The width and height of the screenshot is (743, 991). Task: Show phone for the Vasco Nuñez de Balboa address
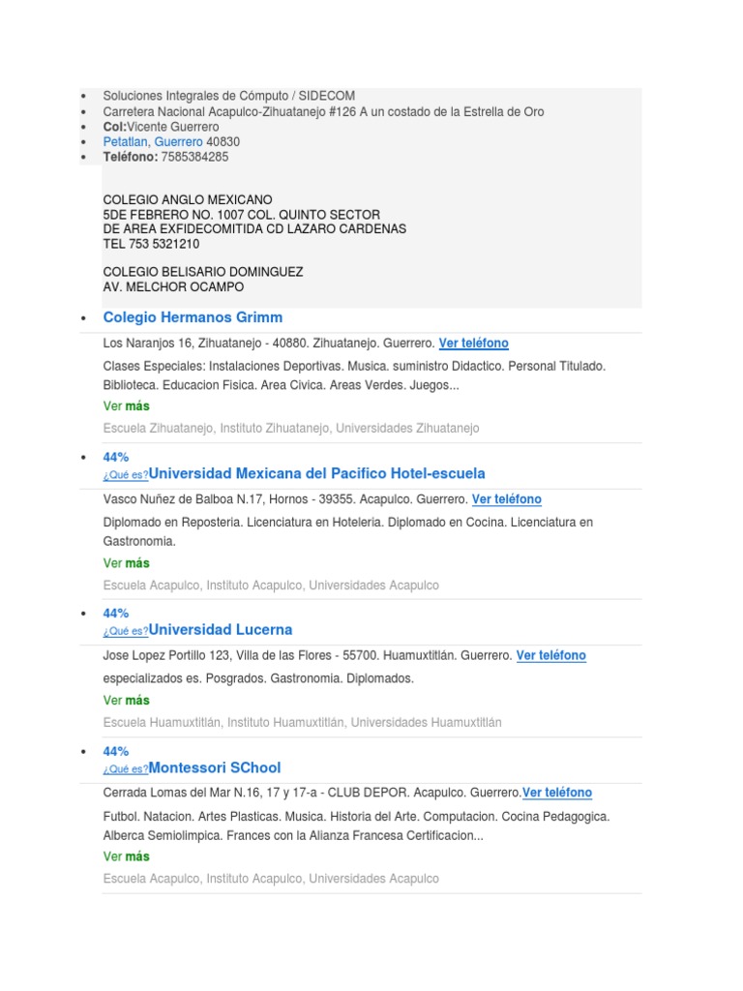click(x=506, y=499)
